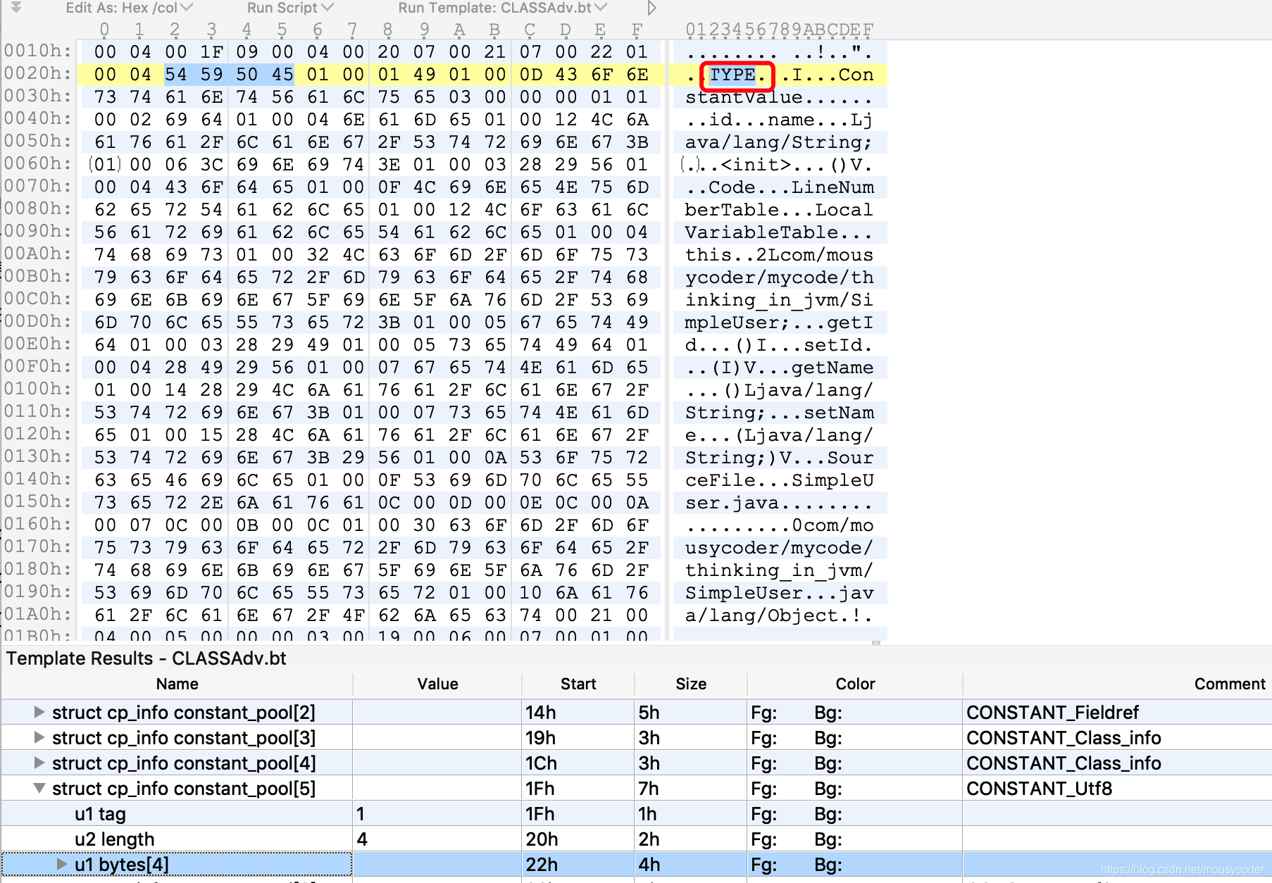Click the ava/lang/String; ASCII text

point(779,142)
